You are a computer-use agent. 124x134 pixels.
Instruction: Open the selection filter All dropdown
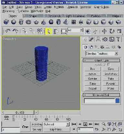pyautogui.click(x=75, y=30)
